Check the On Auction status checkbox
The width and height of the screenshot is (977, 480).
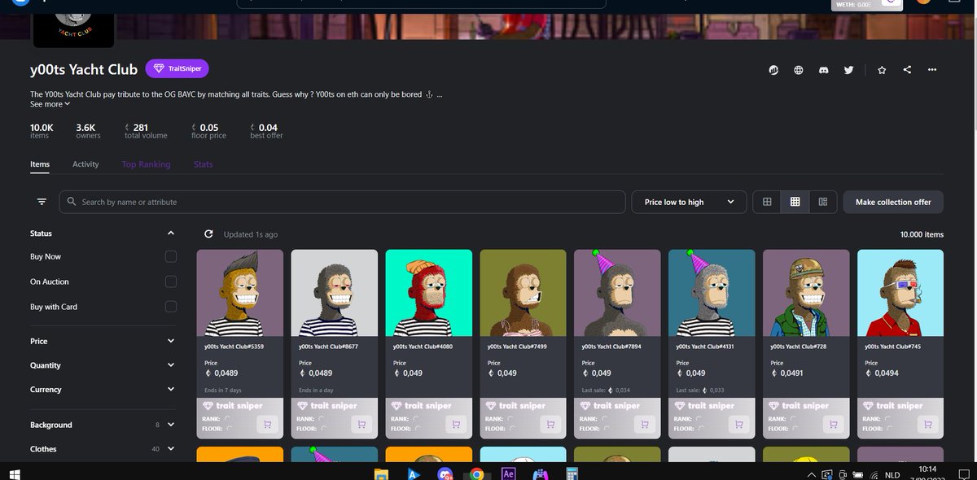(x=170, y=281)
